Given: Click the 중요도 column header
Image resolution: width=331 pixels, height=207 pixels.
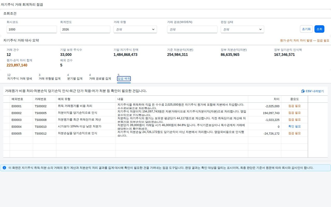Looking at the screenshot, I should pos(295,99).
